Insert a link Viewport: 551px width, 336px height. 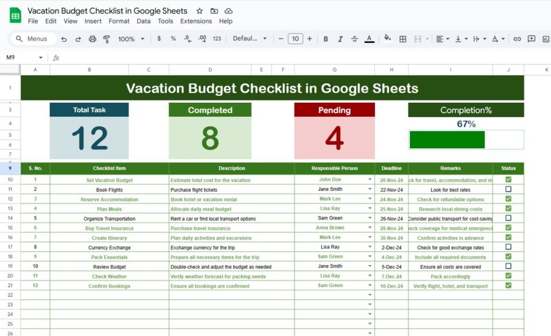pos(517,39)
